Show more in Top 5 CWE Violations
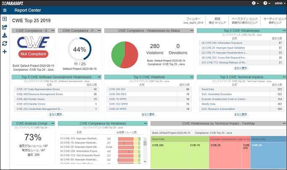Screen dimensions: 287x170 click(149, 114)
